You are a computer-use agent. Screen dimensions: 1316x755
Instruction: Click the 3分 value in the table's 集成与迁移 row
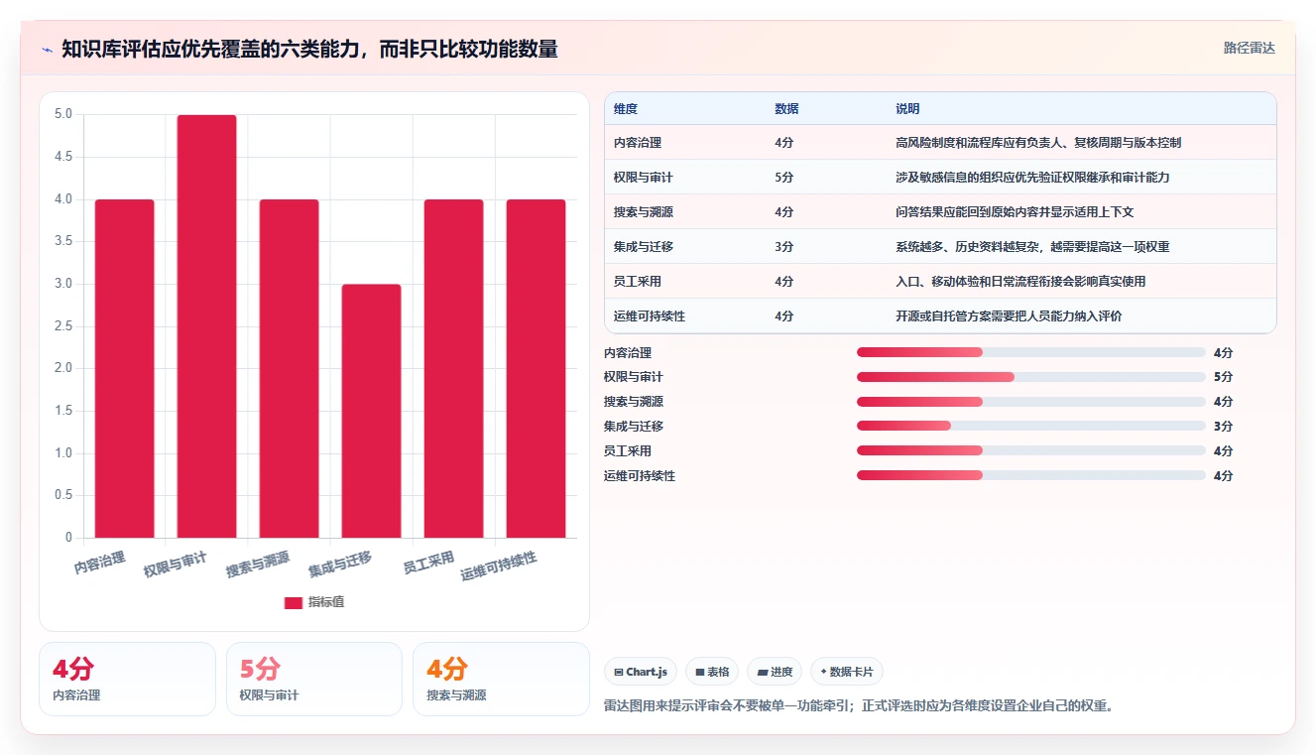click(784, 247)
